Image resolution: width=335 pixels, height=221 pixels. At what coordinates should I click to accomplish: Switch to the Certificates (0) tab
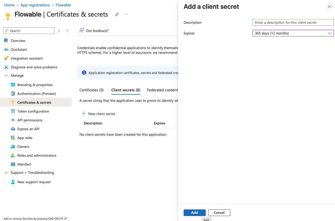(91, 90)
